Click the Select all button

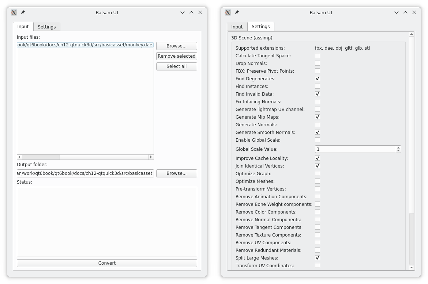(176, 66)
